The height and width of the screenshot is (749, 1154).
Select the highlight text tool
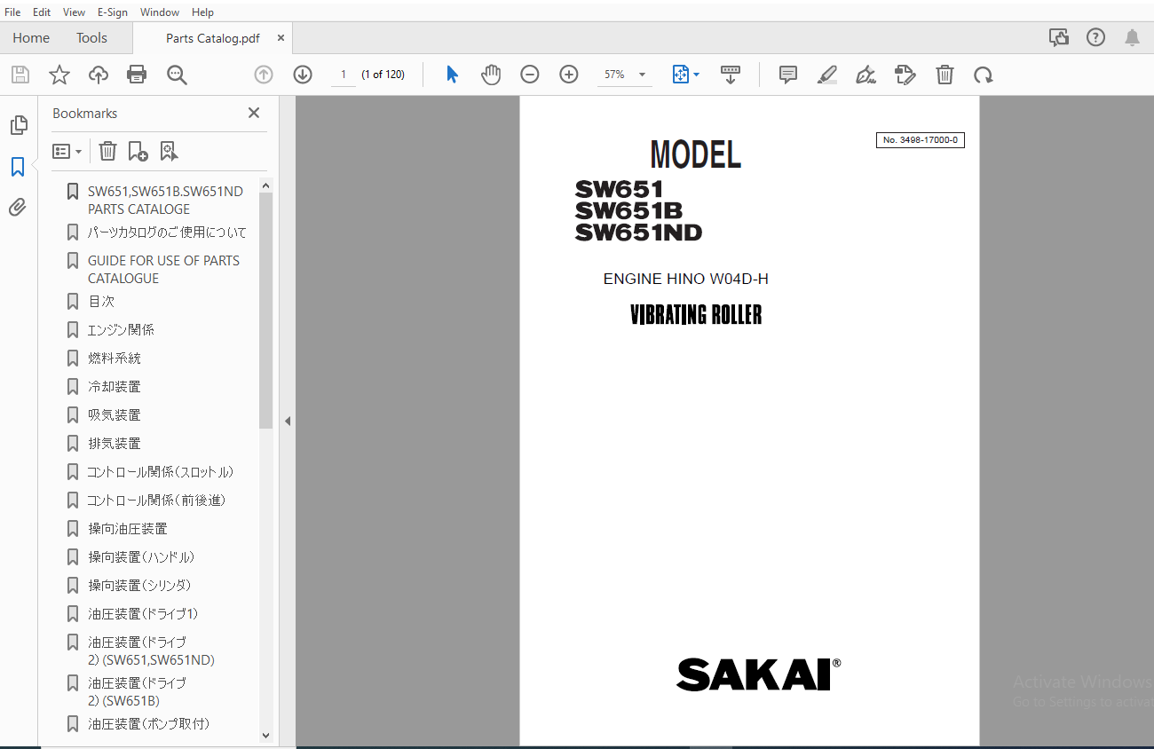pyautogui.click(x=827, y=75)
